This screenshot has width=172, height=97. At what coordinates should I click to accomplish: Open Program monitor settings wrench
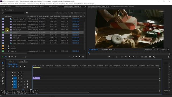(158, 50)
